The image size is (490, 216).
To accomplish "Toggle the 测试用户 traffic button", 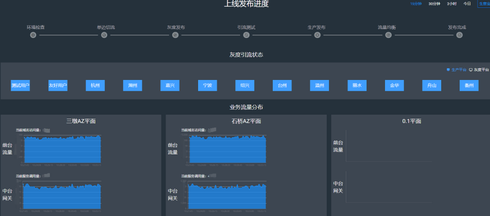I will point(20,86).
